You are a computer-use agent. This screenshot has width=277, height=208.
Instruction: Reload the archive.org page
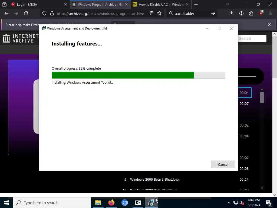(x=26, y=14)
